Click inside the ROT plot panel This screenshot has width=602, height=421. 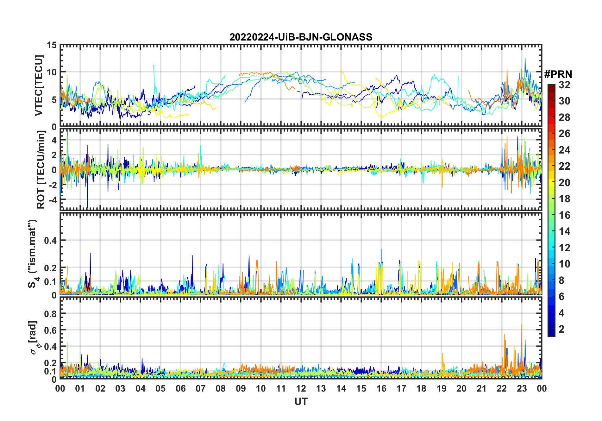click(x=301, y=170)
